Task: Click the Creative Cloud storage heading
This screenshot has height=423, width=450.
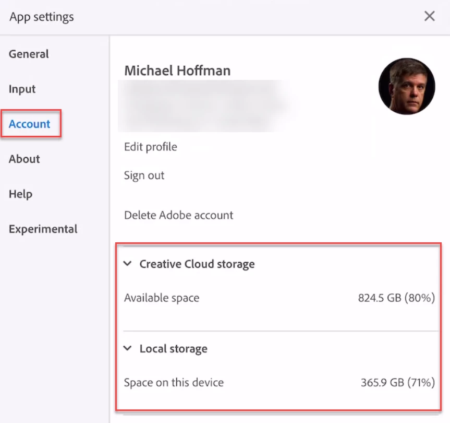Action: [197, 264]
